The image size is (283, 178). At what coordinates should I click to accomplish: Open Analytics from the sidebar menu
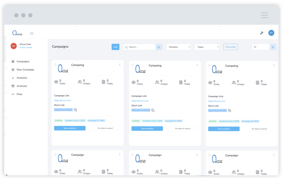pyautogui.click(x=22, y=78)
